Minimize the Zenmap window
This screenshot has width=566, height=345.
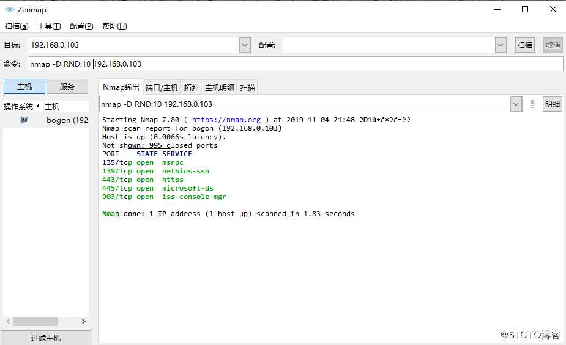[497, 9]
